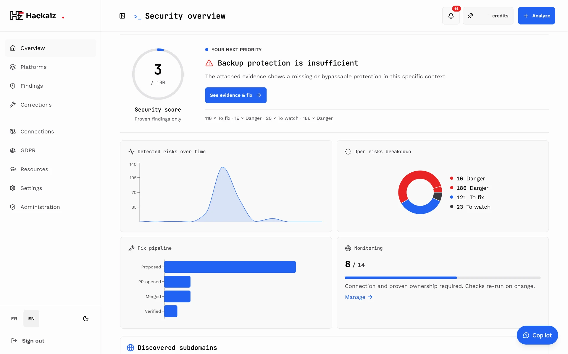Screen dimensions: 568x354
Task: Click the security score circular gauge
Action: [158, 74]
